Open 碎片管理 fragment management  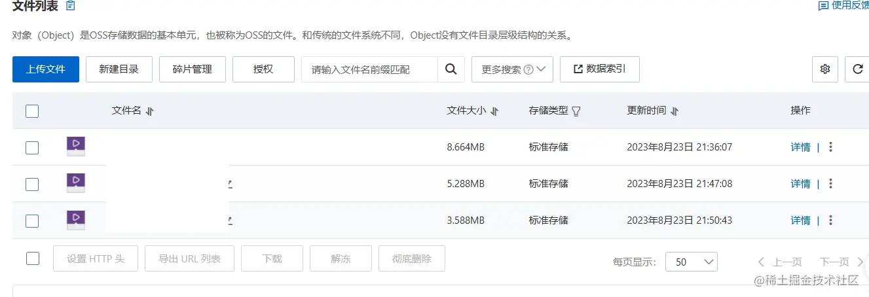pyautogui.click(x=193, y=69)
